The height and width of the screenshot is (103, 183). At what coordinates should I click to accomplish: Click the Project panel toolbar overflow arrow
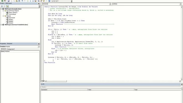coord(39,7)
